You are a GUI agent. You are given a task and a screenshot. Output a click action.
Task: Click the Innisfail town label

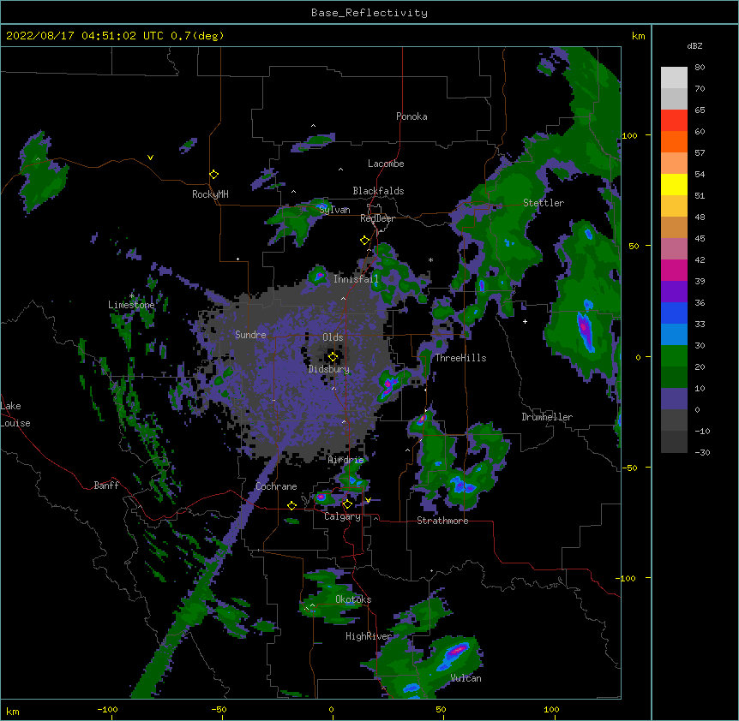point(356,279)
